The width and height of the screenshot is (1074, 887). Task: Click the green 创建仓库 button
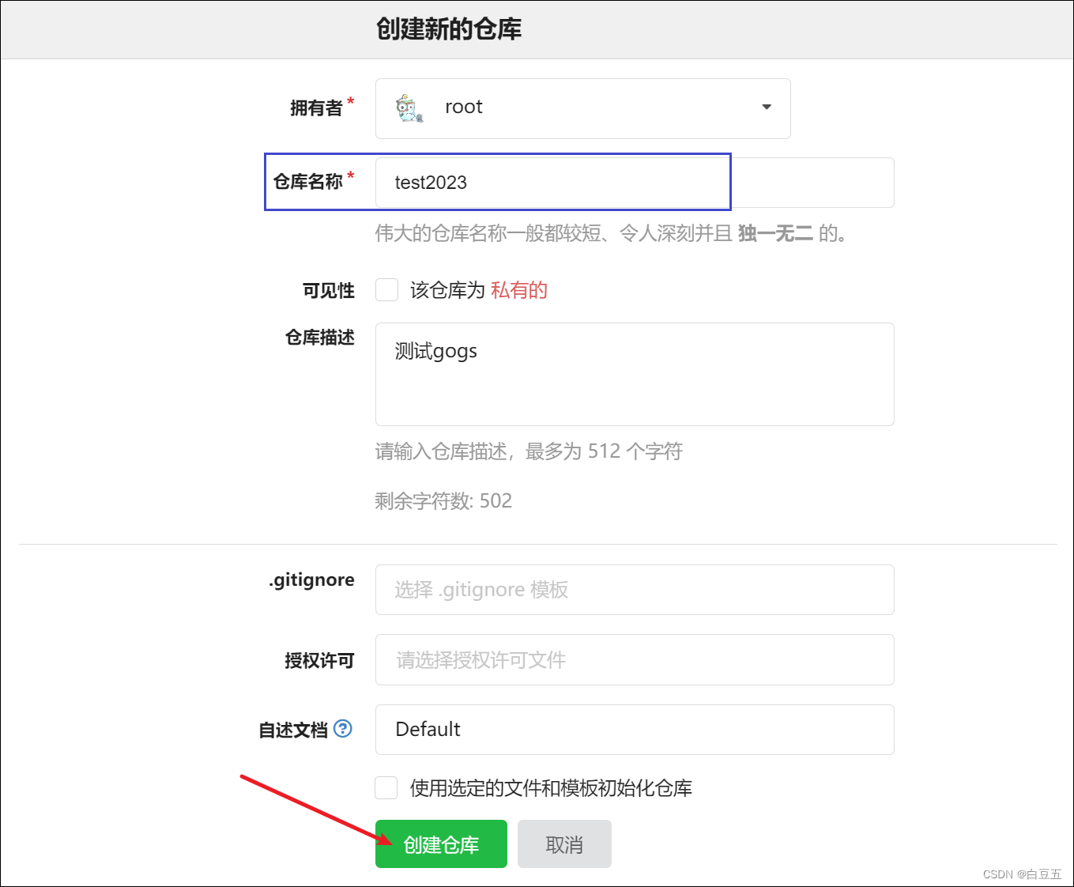pos(441,844)
